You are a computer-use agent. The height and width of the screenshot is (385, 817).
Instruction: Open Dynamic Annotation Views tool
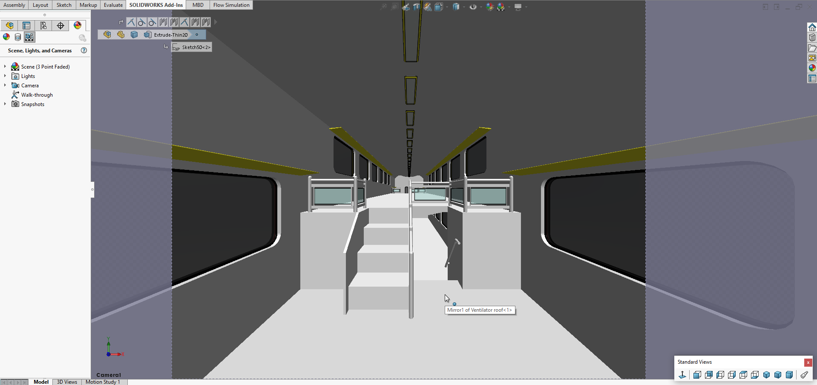point(427,7)
